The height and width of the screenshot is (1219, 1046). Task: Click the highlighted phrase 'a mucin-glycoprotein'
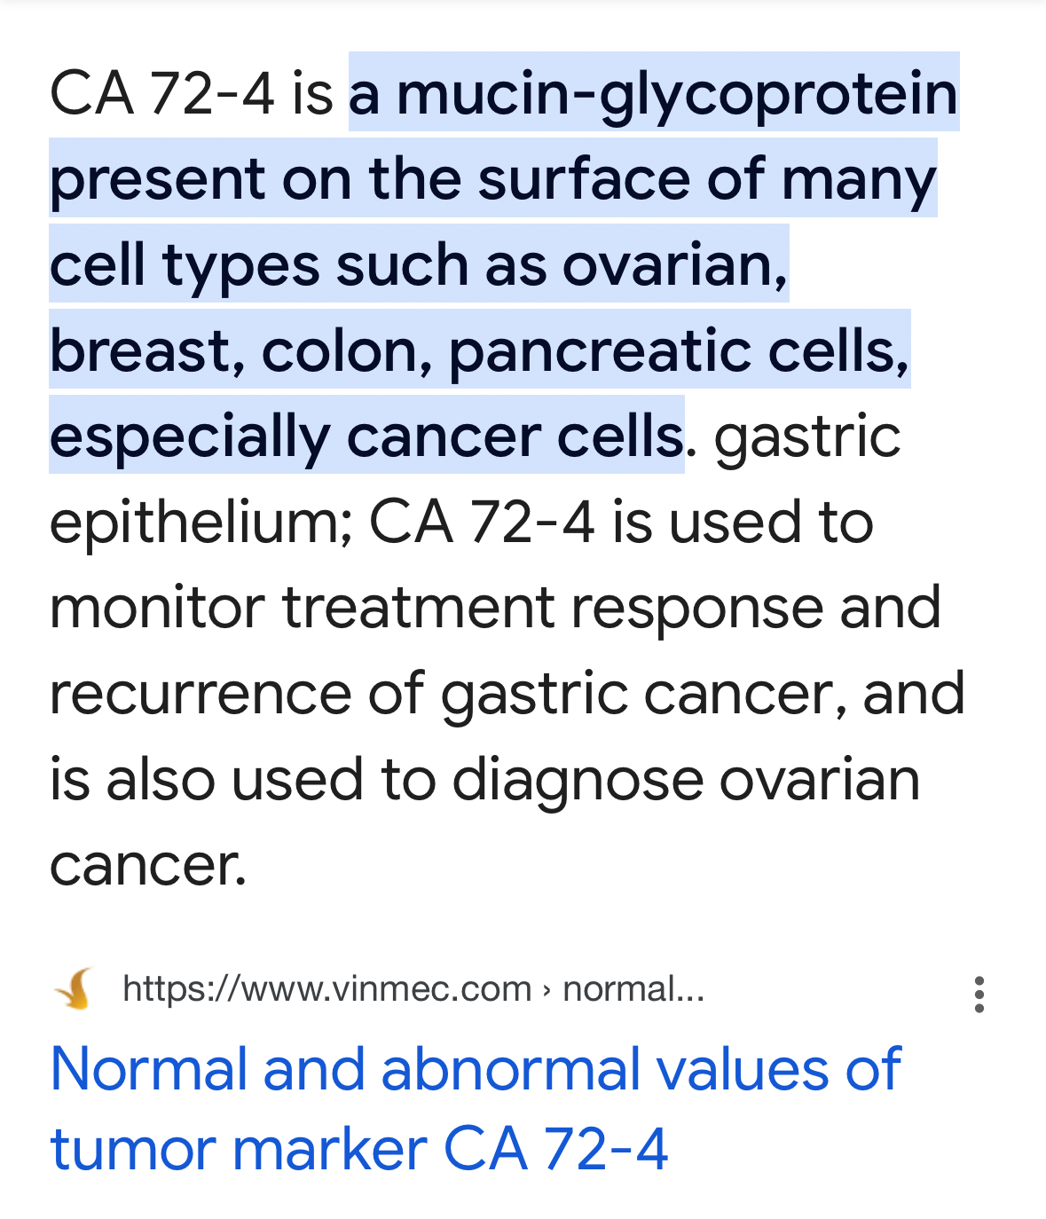pos(654,92)
